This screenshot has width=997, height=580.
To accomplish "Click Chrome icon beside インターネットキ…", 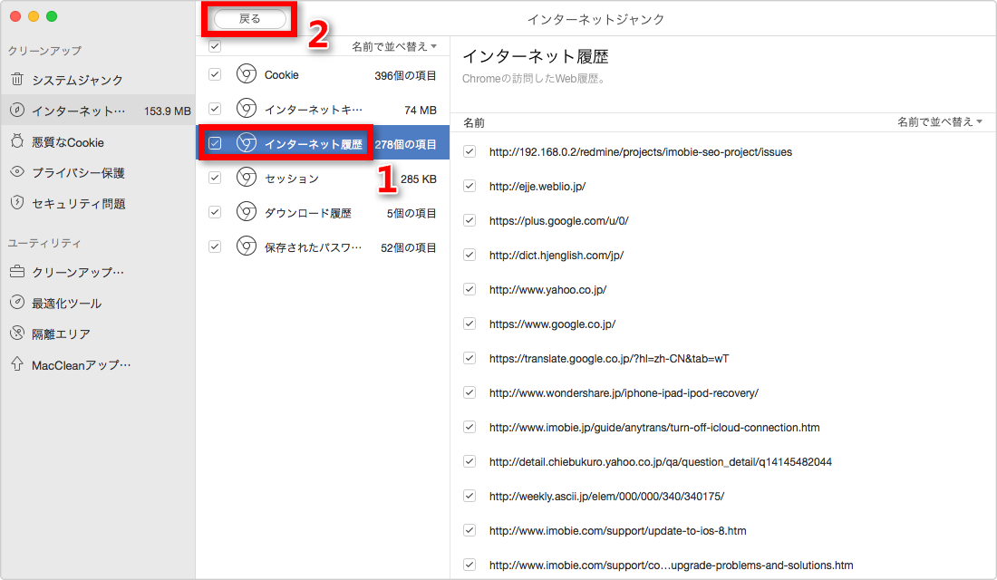I will [246, 109].
